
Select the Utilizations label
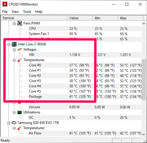pos(32,112)
